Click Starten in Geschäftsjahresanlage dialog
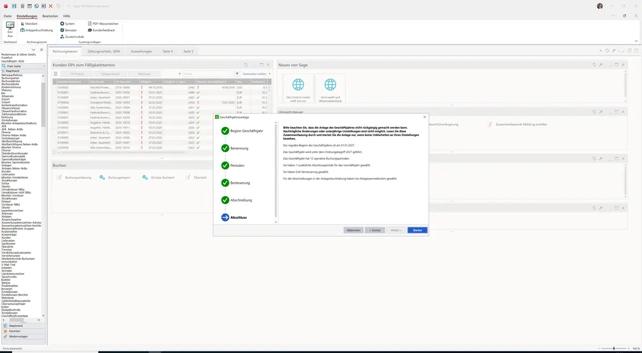Image resolution: width=642 pixels, height=353 pixels. (417, 230)
